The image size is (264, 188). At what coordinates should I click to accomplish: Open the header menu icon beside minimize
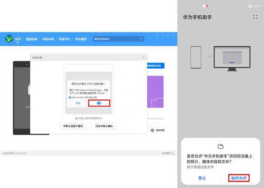click(x=158, y=35)
